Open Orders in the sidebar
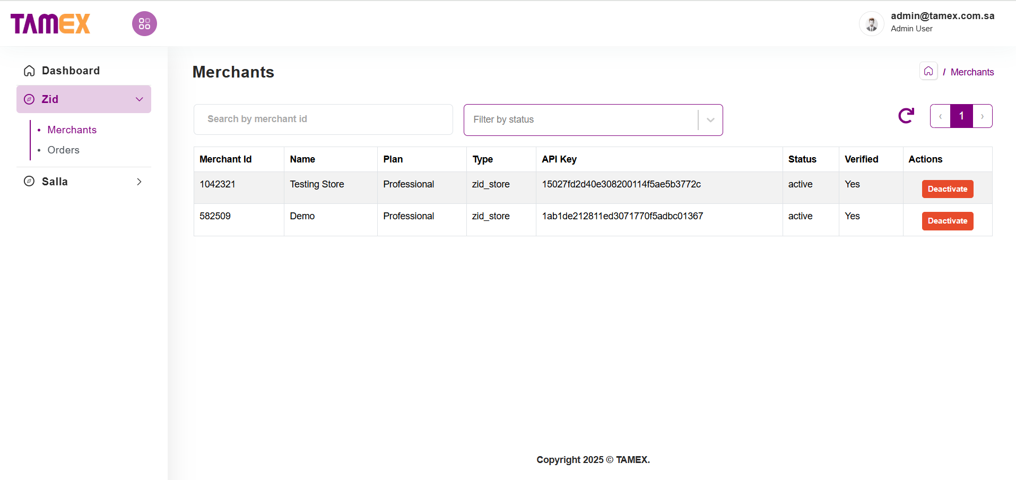This screenshot has width=1016, height=480. click(x=63, y=150)
